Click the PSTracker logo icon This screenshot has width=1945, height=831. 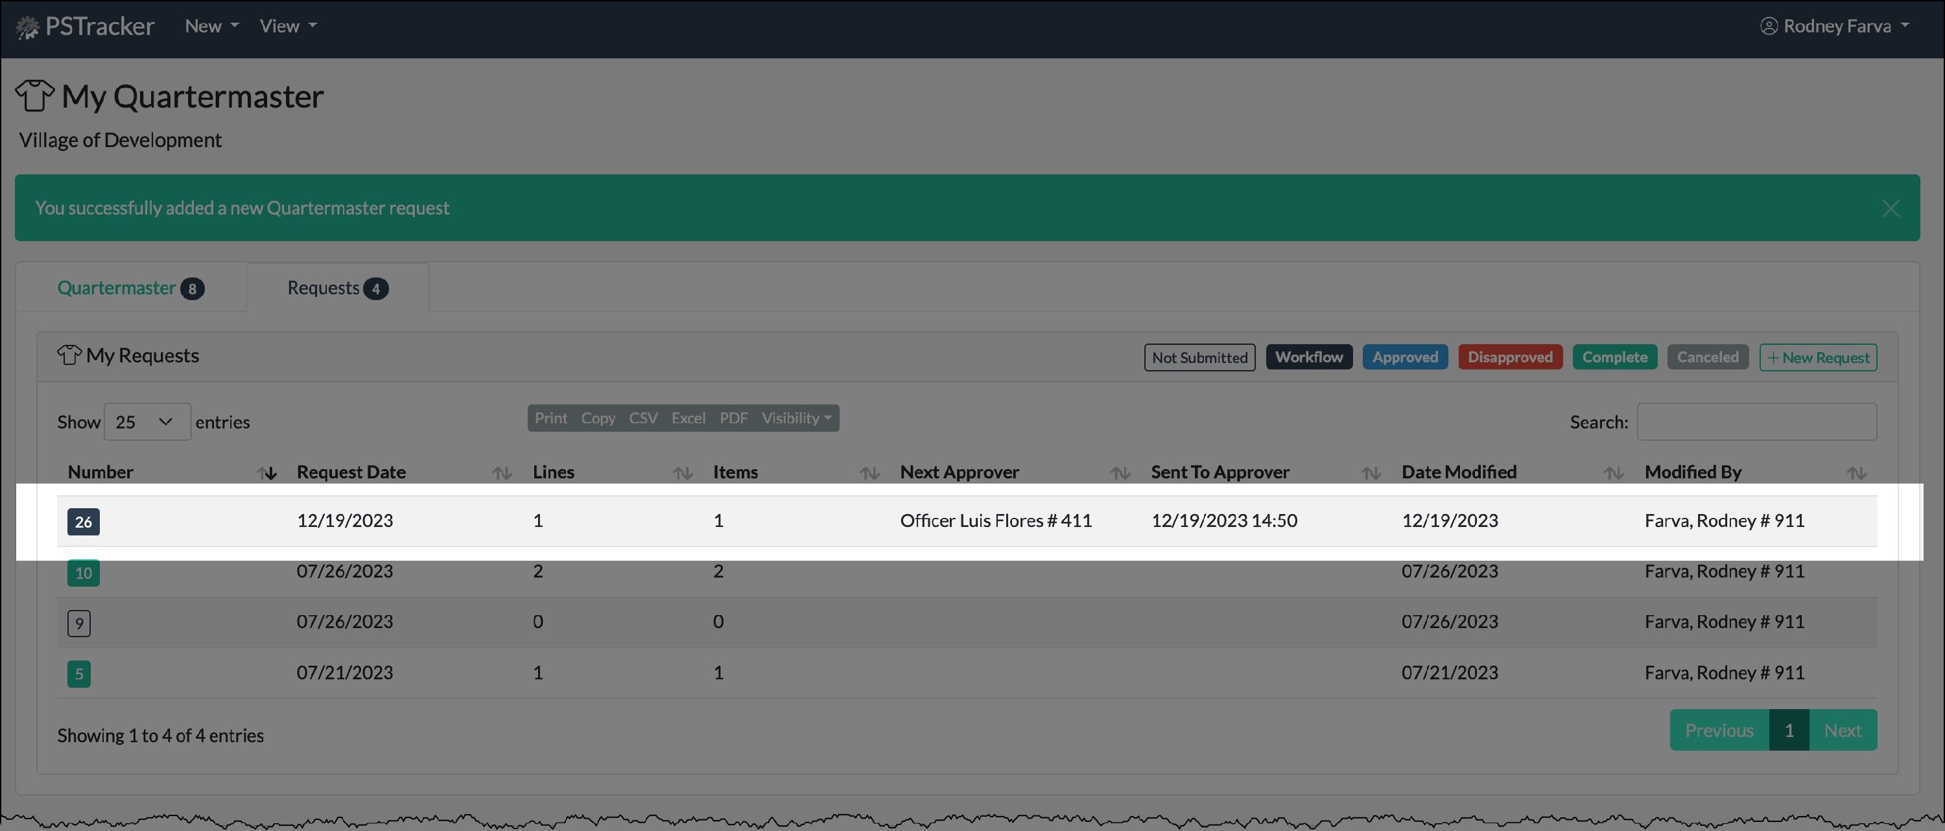pyautogui.click(x=27, y=28)
